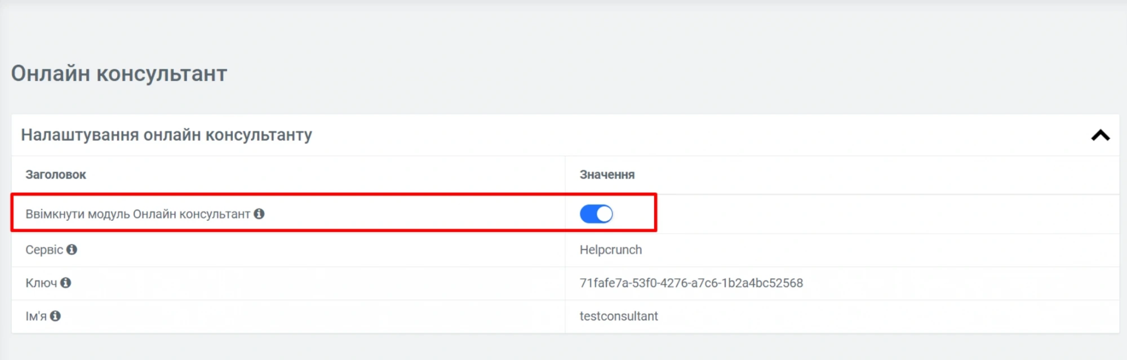1127x360 pixels.
Task: Collapse the settings panel with the chevron
Action: pos(1100,135)
